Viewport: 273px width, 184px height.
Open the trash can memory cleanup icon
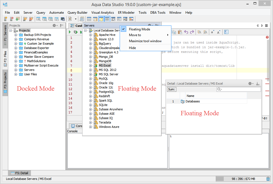coord(268,179)
